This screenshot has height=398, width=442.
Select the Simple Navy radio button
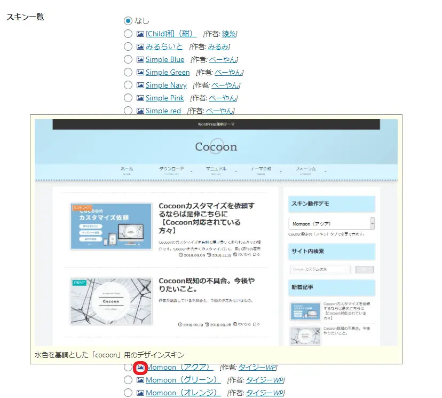[x=128, y=85]
